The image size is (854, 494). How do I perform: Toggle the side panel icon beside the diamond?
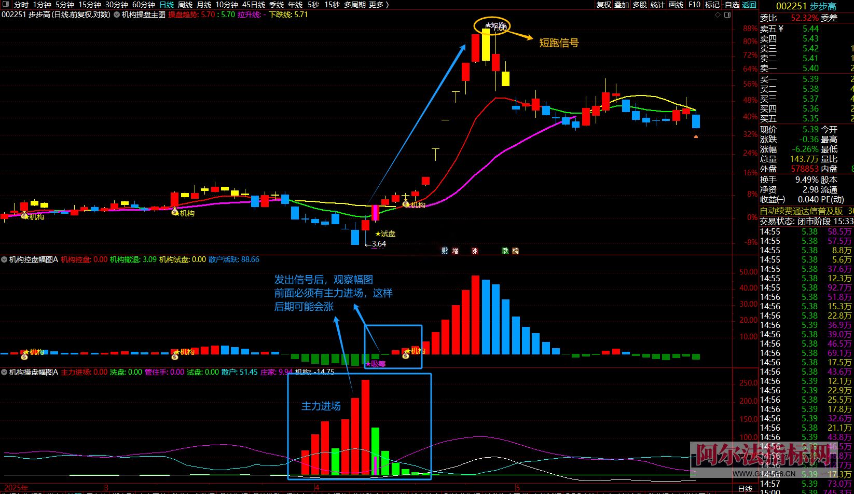click(x=727, y=15)
